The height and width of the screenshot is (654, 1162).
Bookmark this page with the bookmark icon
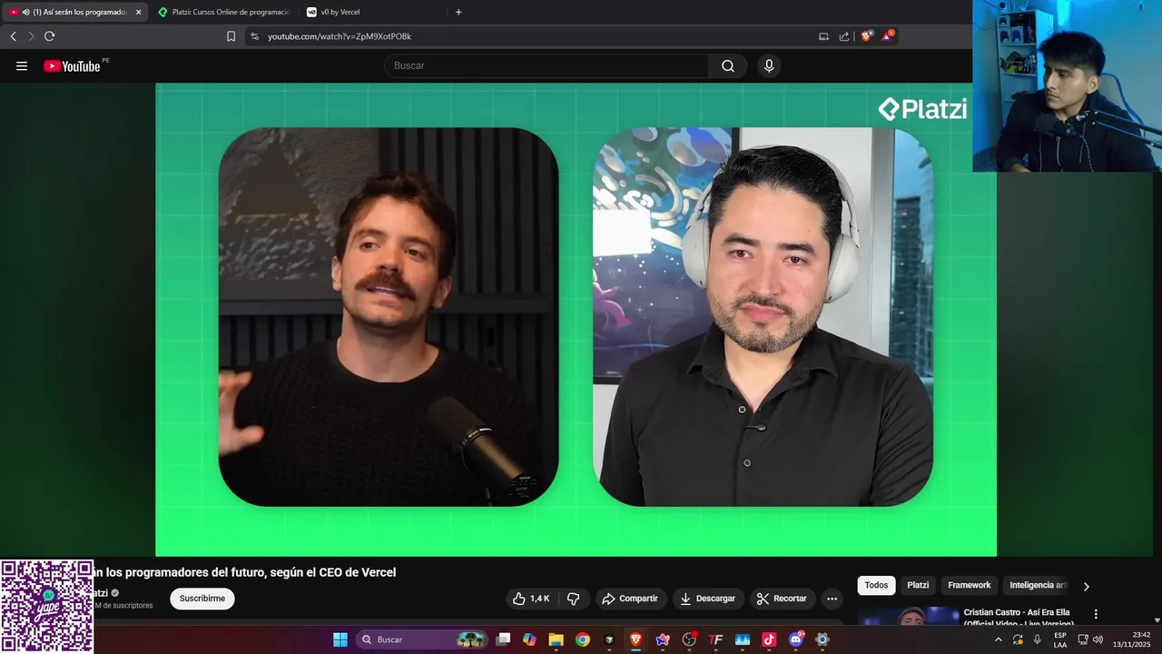[x=231, y=36]
